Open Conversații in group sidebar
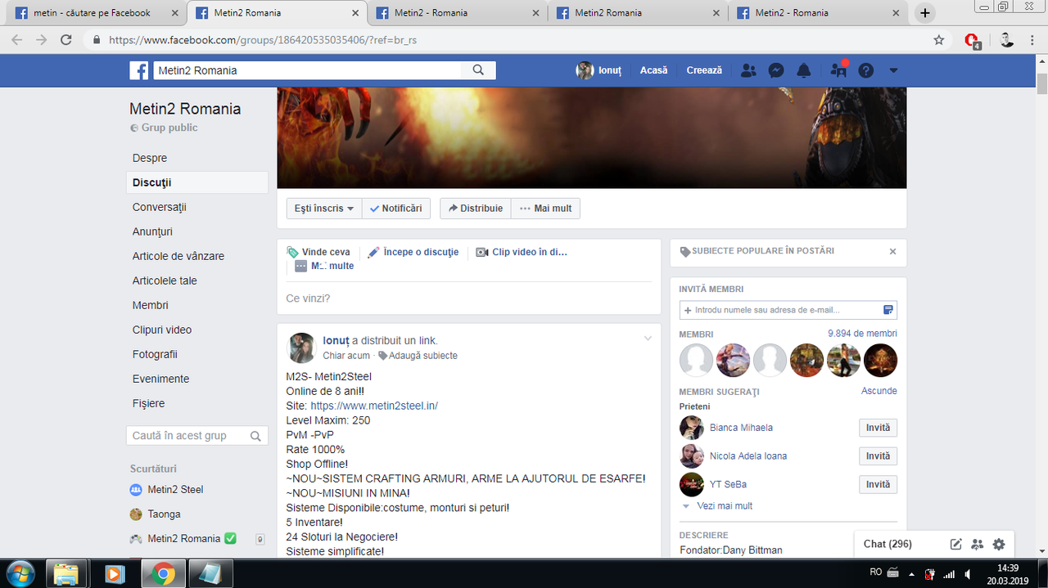 160,207
